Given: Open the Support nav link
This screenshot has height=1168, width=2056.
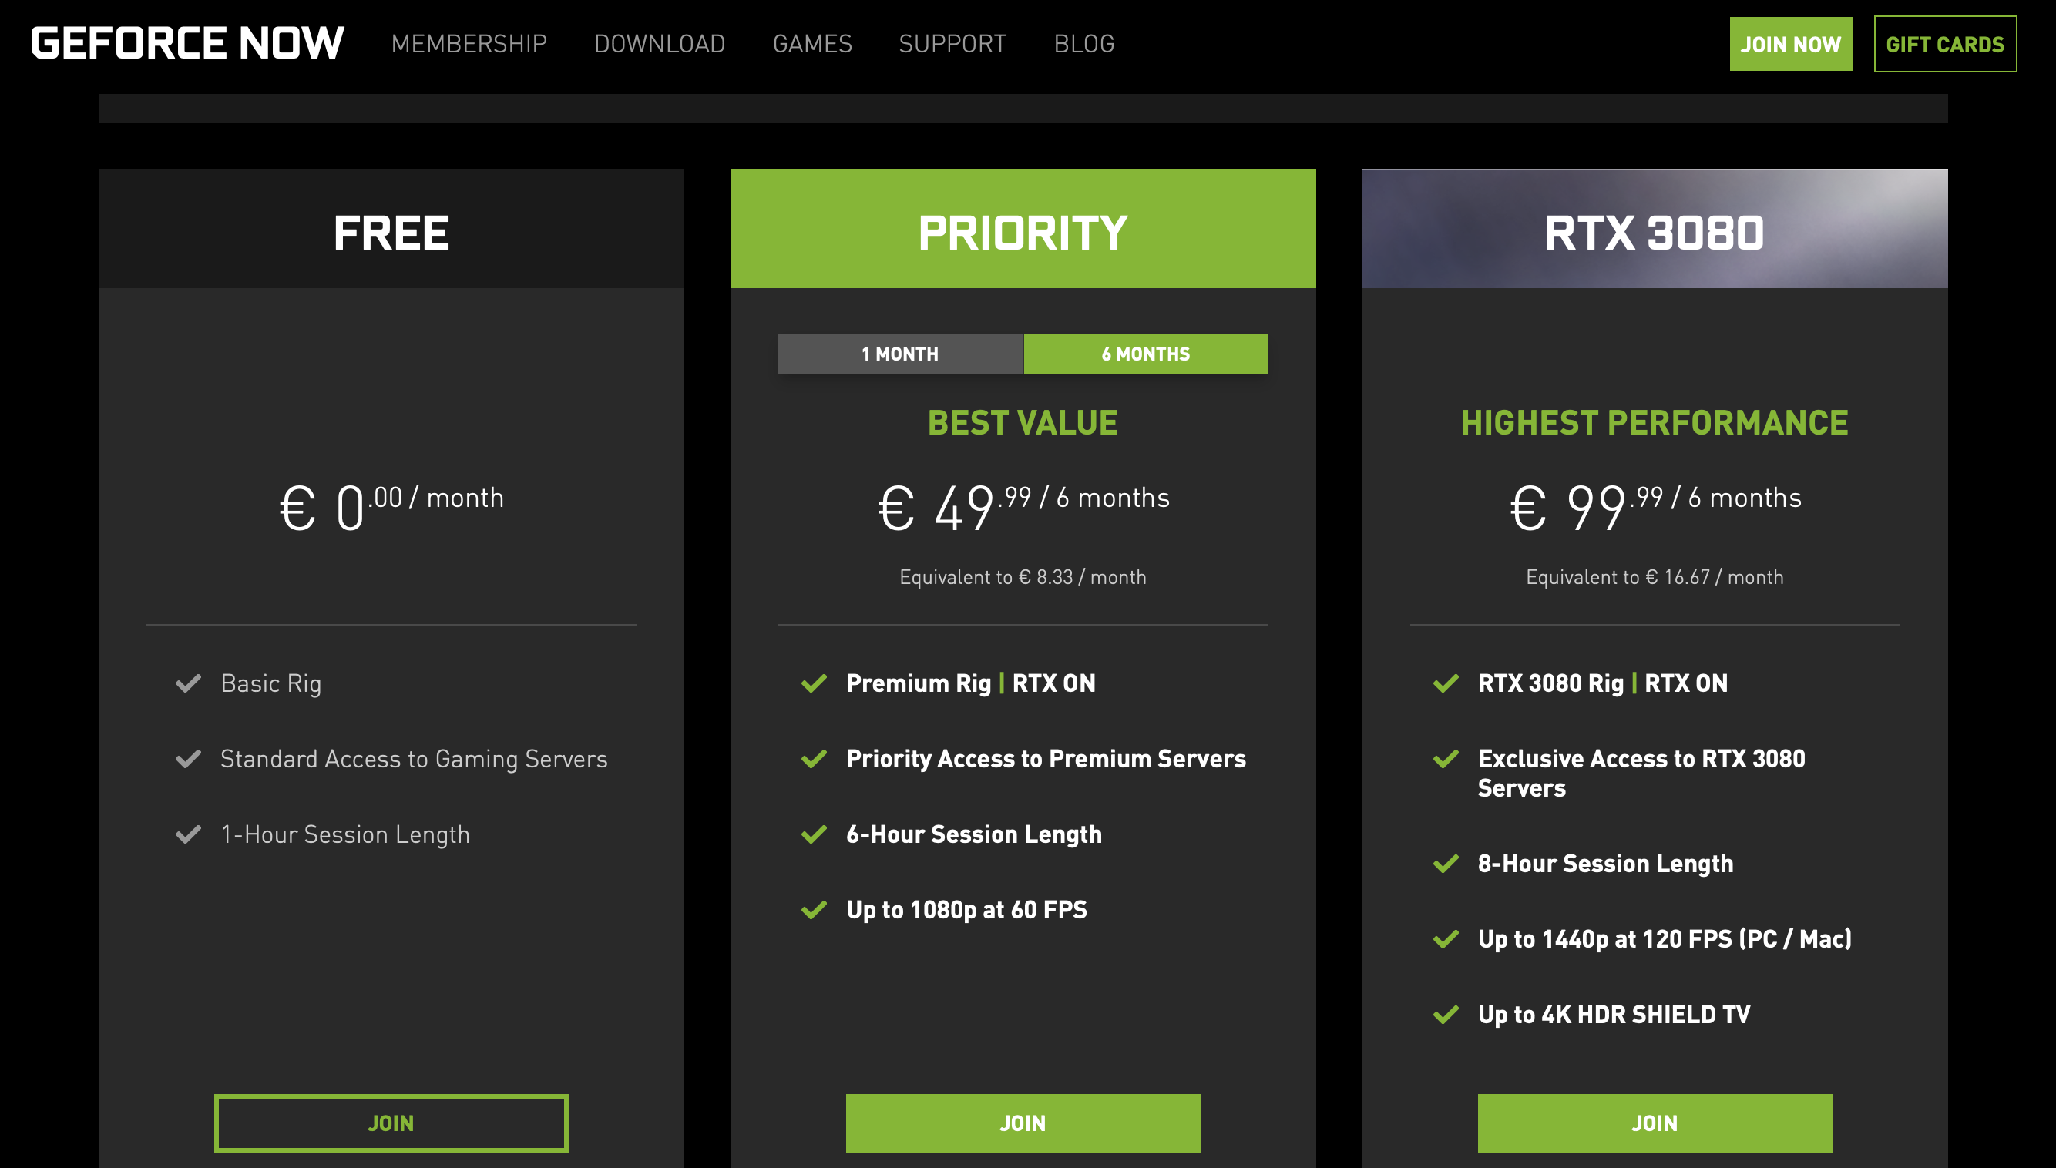Looking at the screenshot, I should click(x=952, y=44).
